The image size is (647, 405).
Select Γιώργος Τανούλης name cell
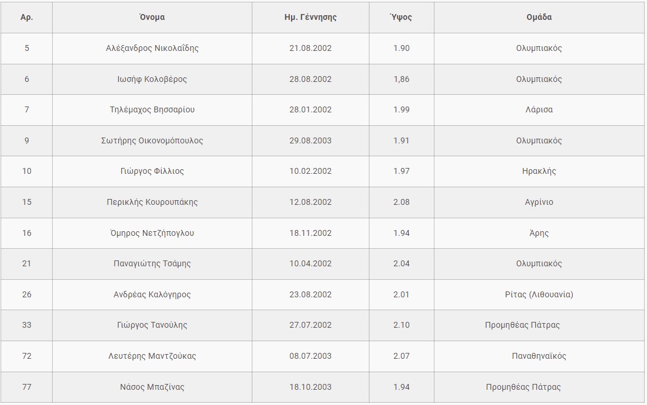[152, 325]
